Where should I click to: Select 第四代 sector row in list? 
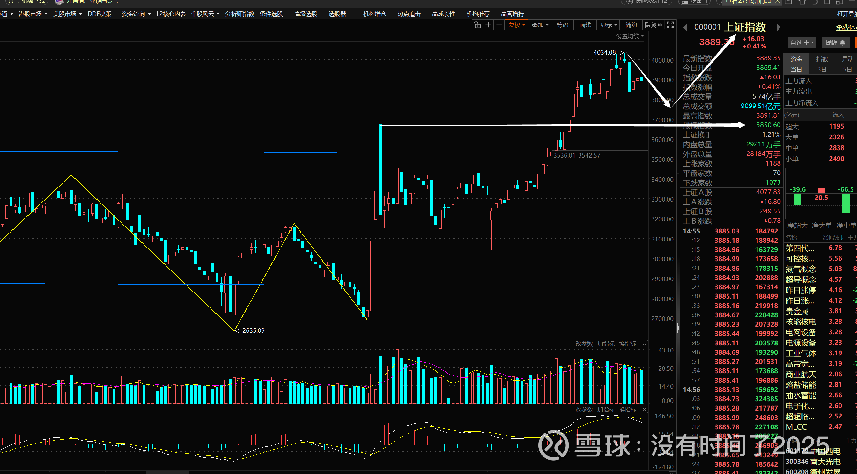[x=800, y=248]
